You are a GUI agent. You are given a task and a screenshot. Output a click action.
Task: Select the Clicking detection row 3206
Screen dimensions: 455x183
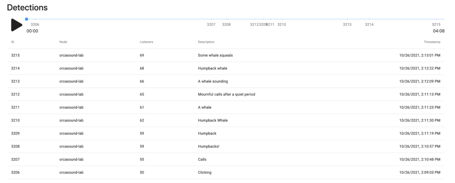pos(225,172)
